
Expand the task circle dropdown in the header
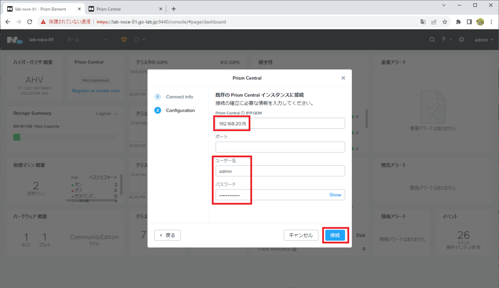[139, 39]
